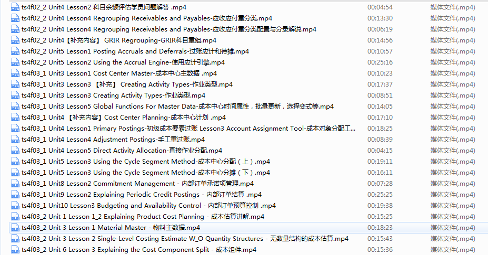
Task: Click the media type cell in the 00:18:23 row
Action: tap(452, 228)
